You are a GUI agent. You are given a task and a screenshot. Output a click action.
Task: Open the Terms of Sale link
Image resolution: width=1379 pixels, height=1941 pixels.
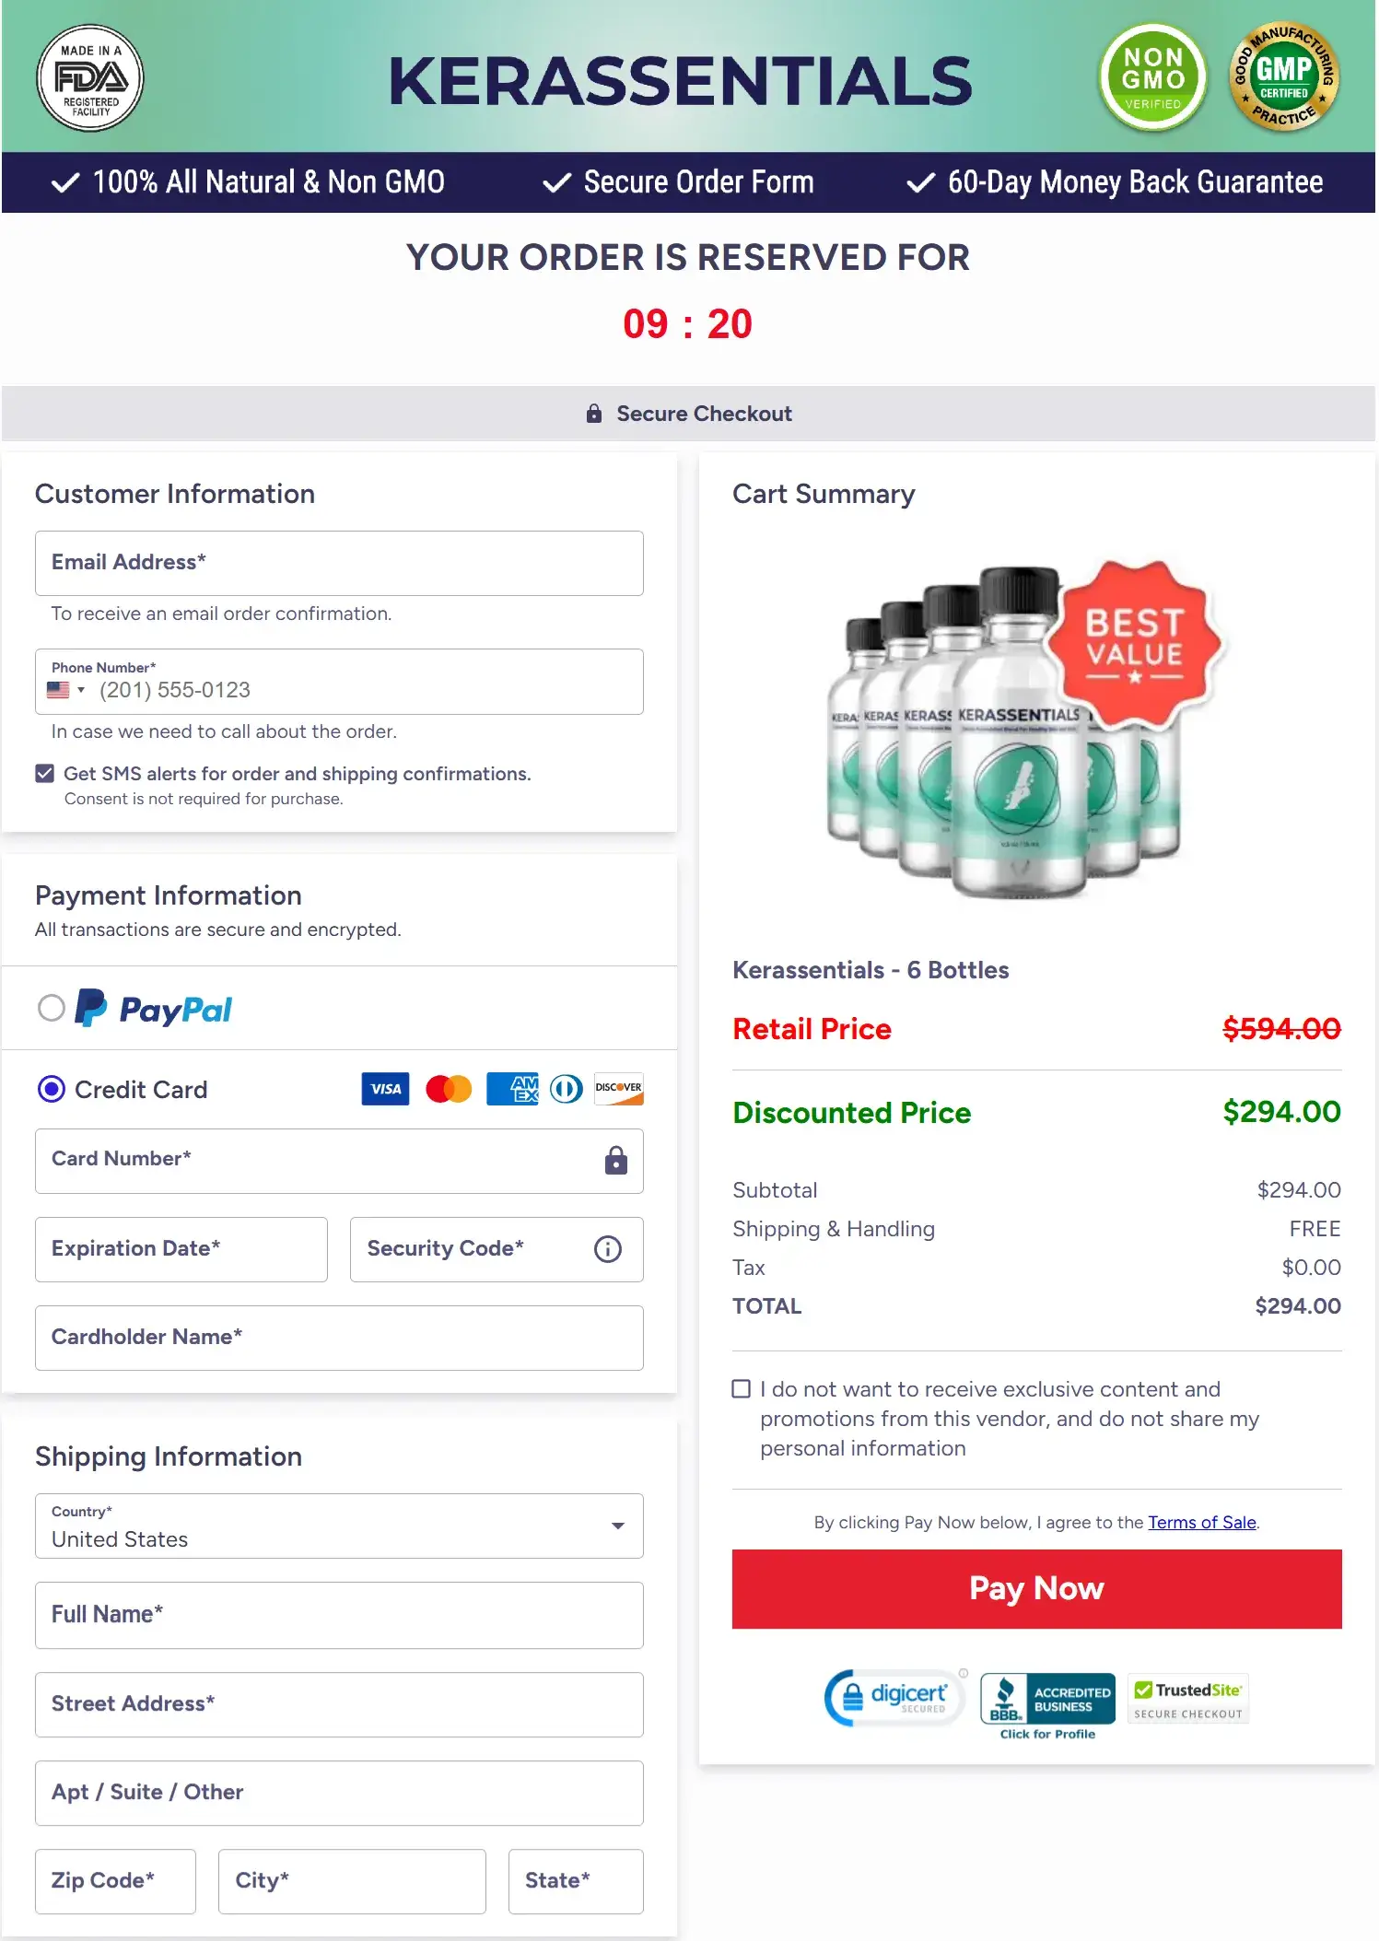coord(1201,1523)
